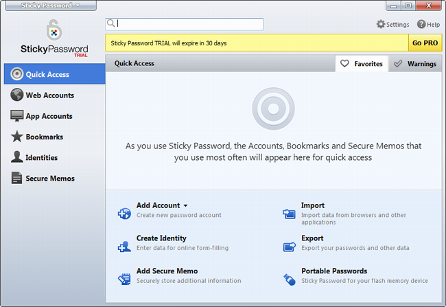Click the Create Identity link

pyautogui.click(x=161, y=238)
